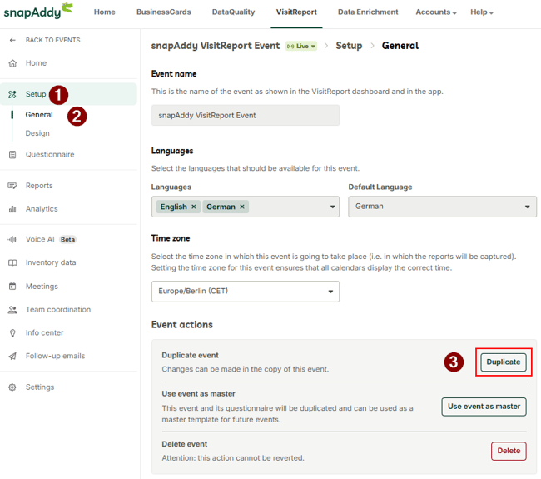Open the Default Language dropdown
The image size is (541, 479).
pyautogui.click(x=442, y=207)
